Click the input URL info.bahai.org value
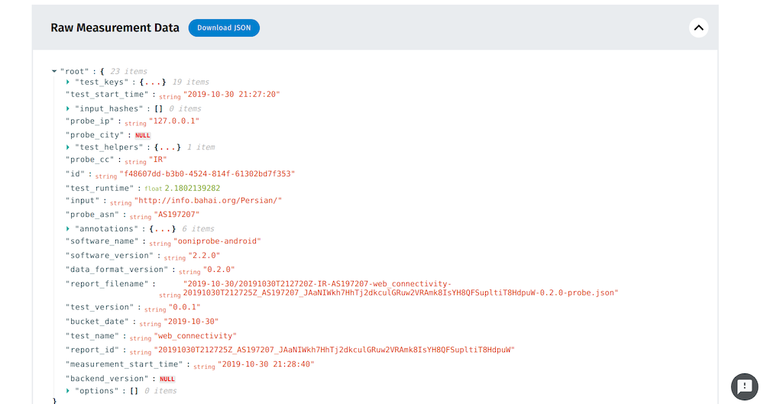 coord(209,201)
